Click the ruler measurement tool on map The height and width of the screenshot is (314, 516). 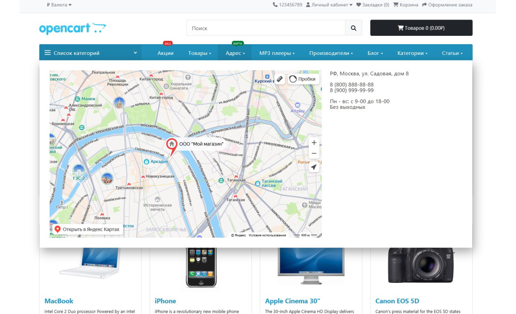(x=279, y=79)
